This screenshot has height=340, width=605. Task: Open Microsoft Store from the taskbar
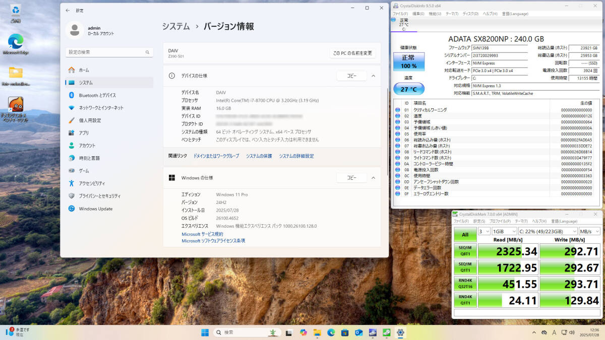click(345, 332)
